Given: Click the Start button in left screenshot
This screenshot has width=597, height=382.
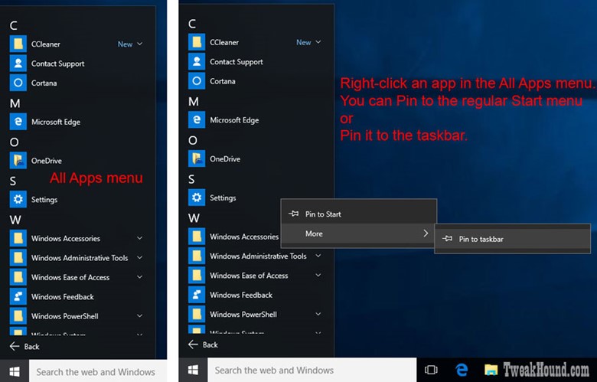Looking at the screenshot, I should pos(15,371).
